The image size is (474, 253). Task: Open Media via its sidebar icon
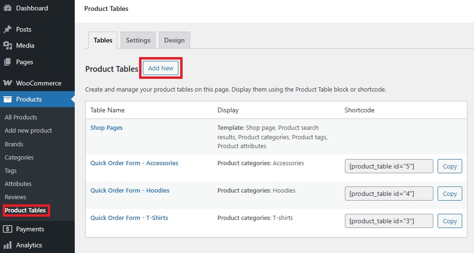pos(8,45)
